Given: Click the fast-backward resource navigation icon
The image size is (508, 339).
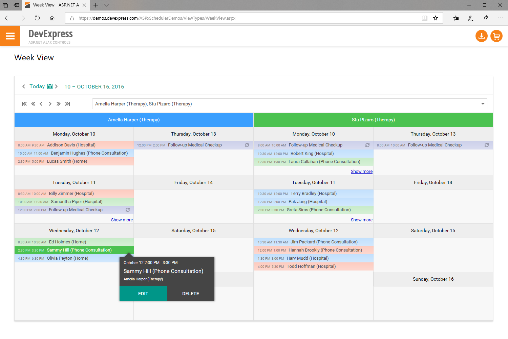Looking at the screenshot, I should 33,104.
